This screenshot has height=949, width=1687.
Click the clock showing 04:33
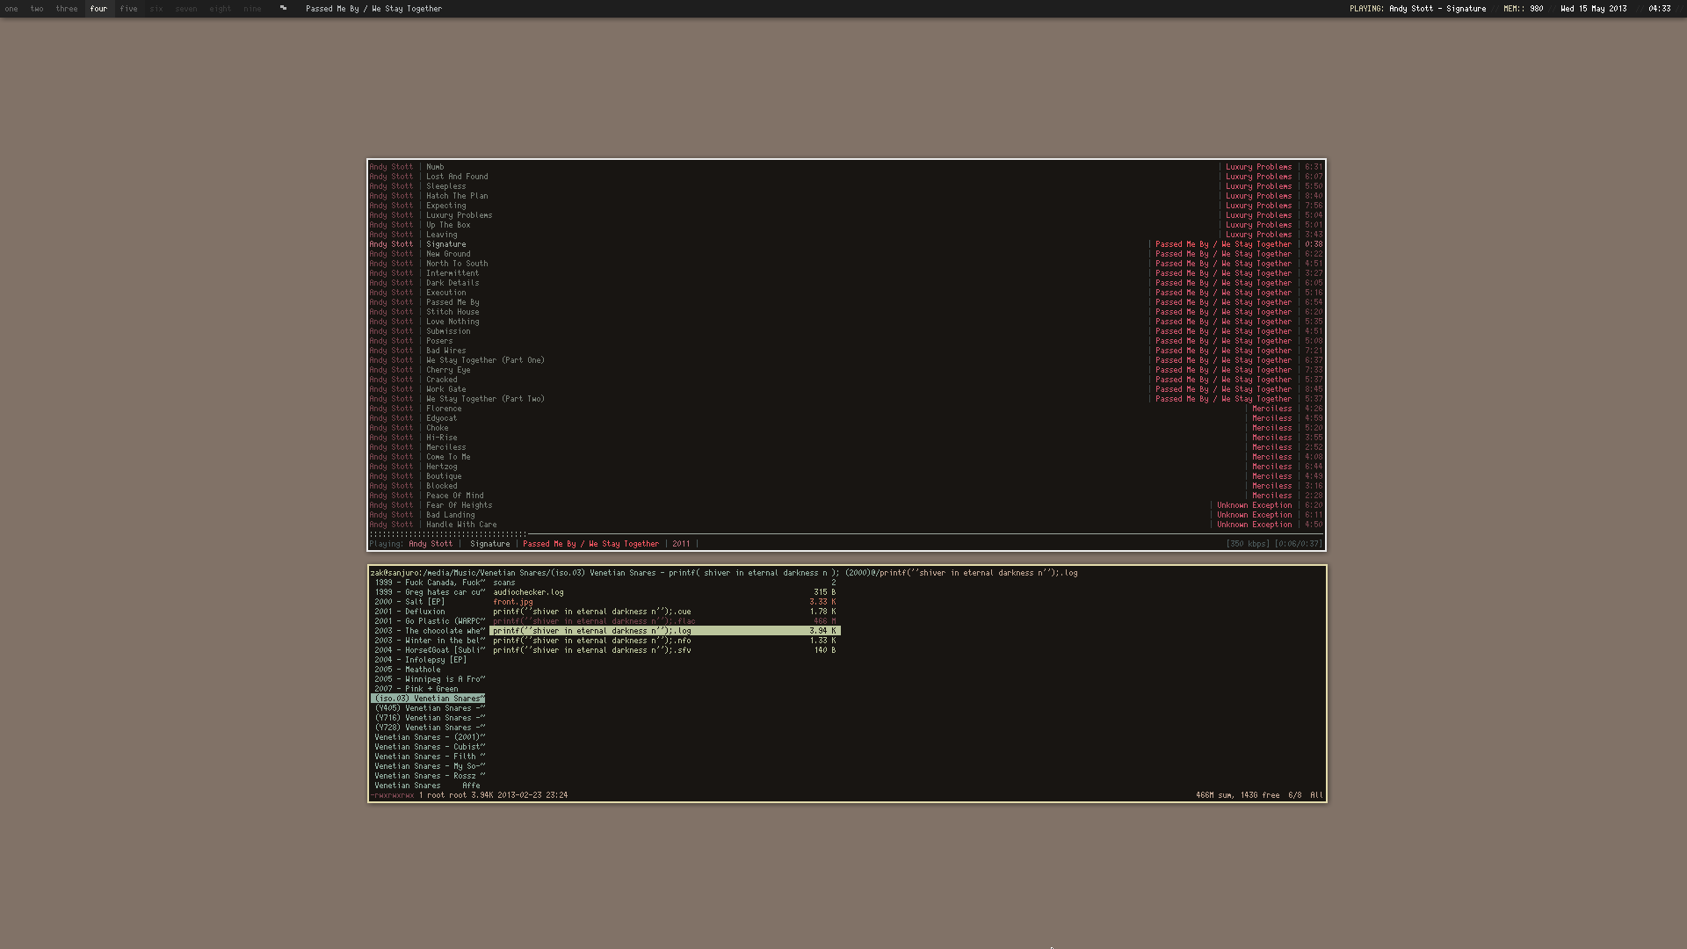click(x=1659, y=8)
